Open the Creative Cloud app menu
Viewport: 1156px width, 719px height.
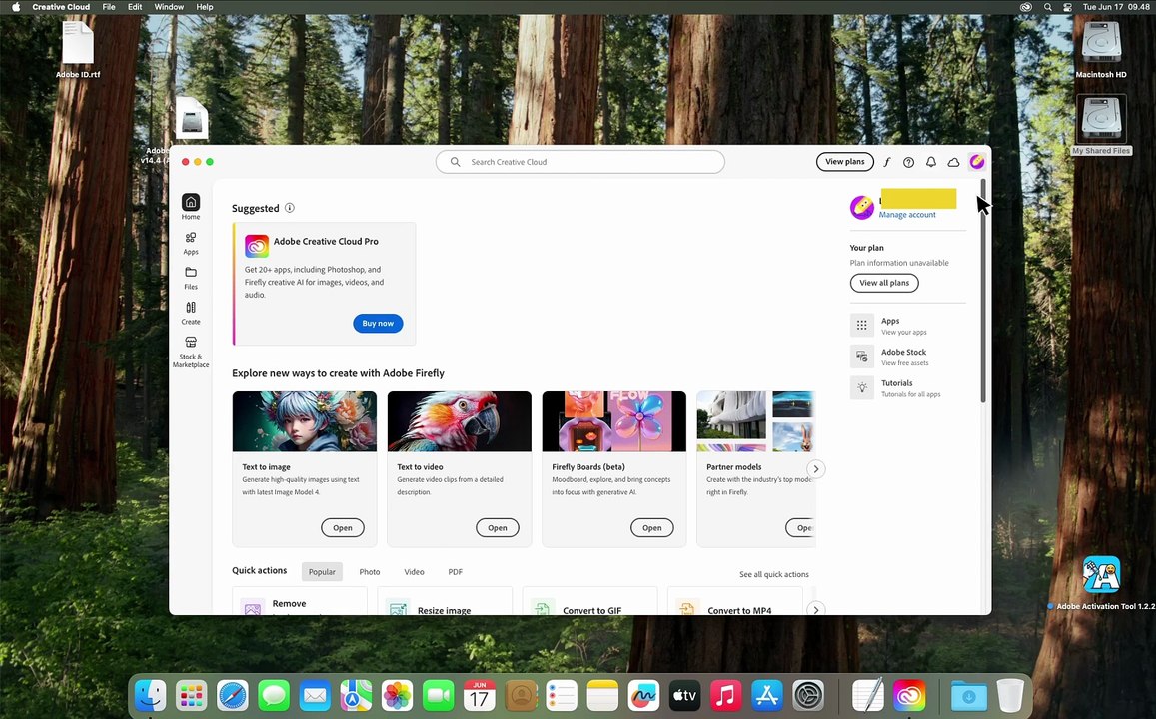point(61,7)
